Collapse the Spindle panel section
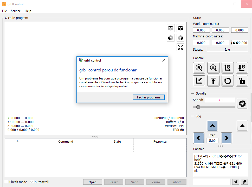 click(193, 94)
